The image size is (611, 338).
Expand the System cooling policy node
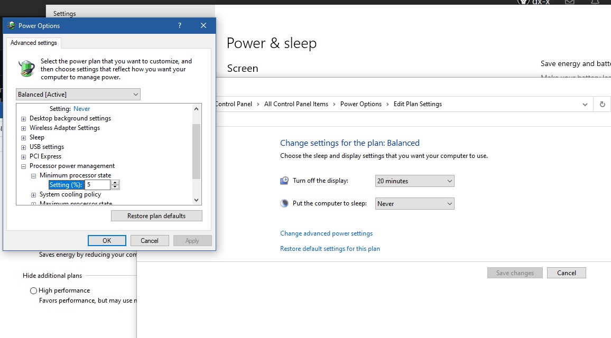[x=33, y=195]
